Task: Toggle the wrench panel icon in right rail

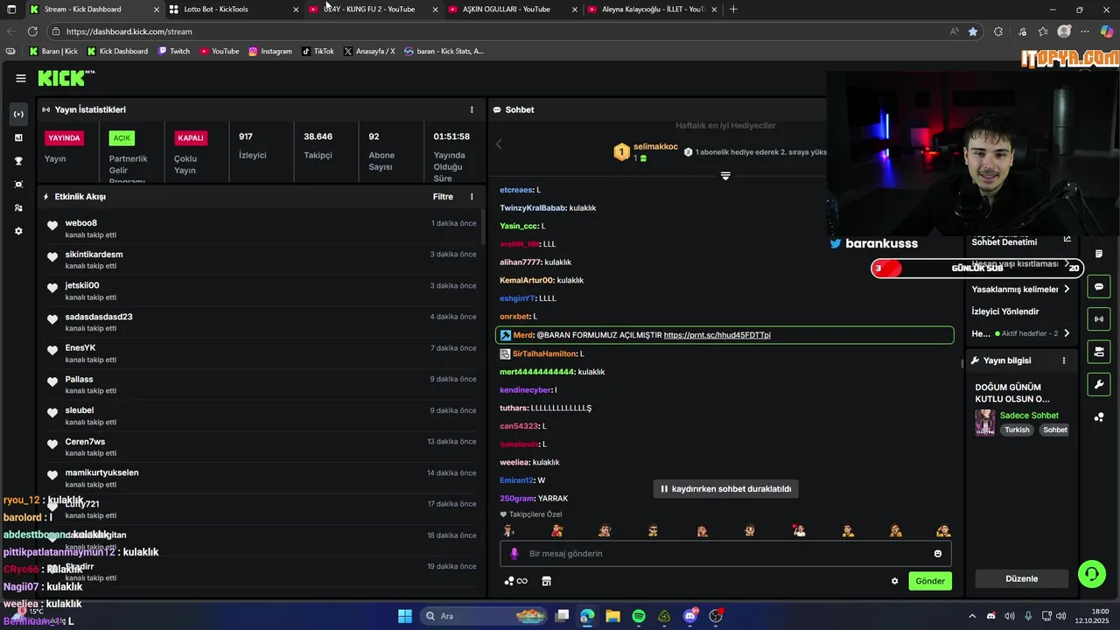Action: click(x=1099, y=384)
